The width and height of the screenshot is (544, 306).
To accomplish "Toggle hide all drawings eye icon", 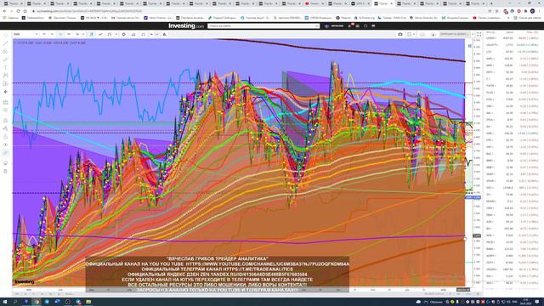I will tap(5, 144).
